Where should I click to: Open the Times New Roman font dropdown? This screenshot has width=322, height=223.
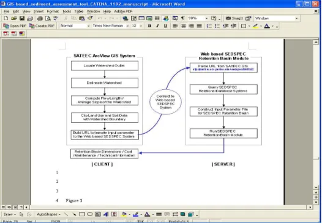pos(127,26)
